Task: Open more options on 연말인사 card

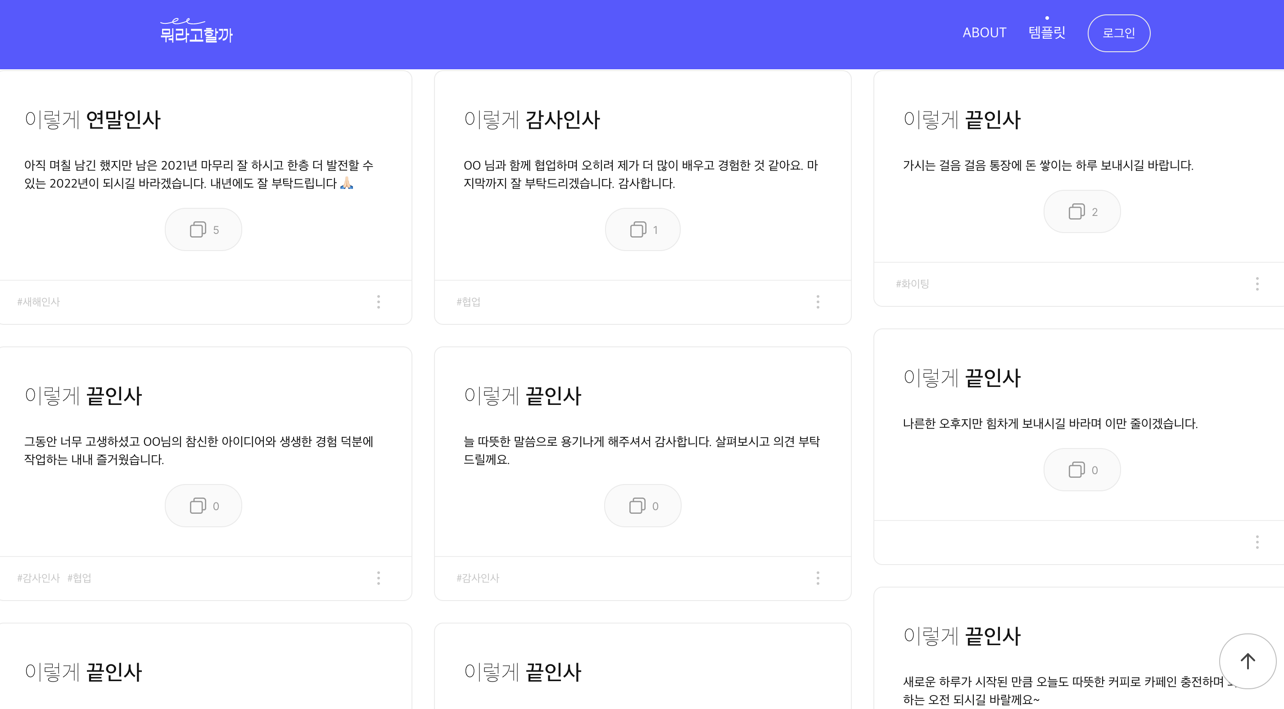Action: coord(378,301)
